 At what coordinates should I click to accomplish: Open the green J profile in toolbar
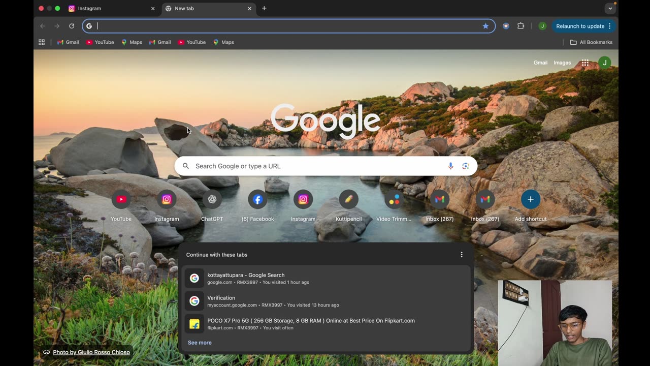[x=542, y=26]
